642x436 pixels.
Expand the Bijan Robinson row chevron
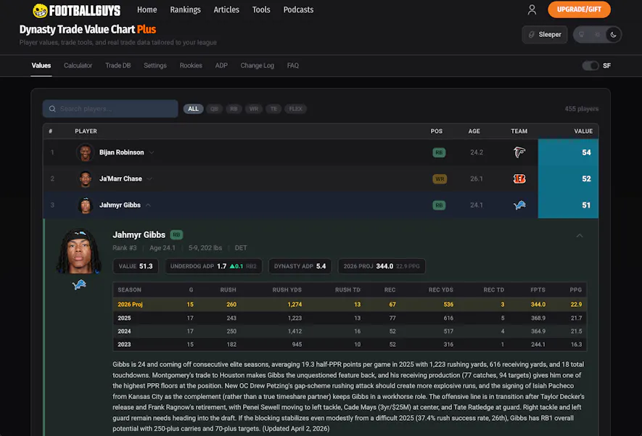(x=152, y=152)
